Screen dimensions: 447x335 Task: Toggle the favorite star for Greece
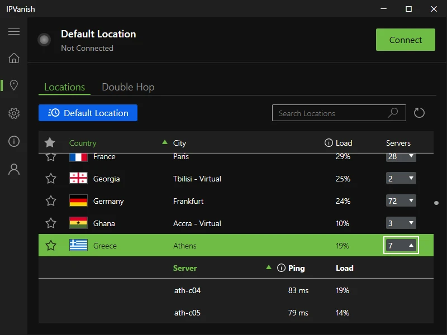(x=51, y=246)
